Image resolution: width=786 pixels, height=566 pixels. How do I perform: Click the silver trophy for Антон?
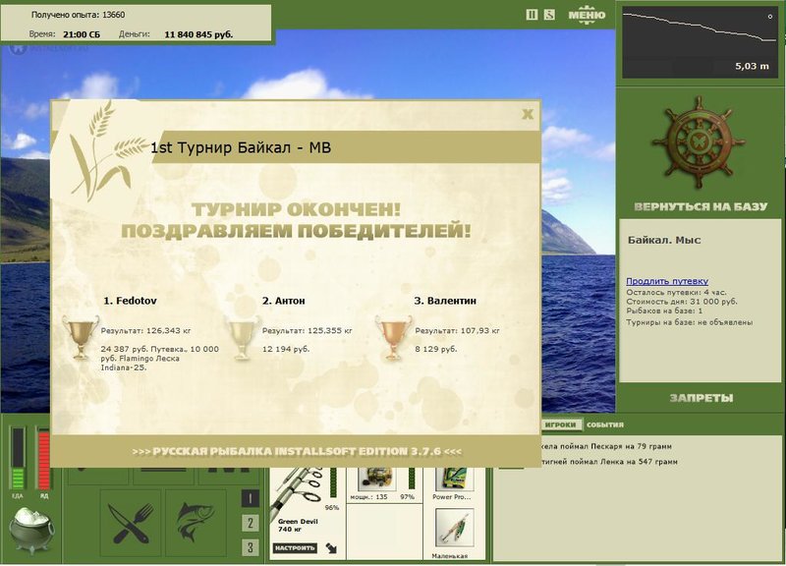click(x=242, y=338)
